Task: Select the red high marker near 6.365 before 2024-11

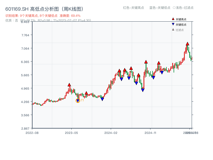Action: pyautogui.click(x=146, y=62)
